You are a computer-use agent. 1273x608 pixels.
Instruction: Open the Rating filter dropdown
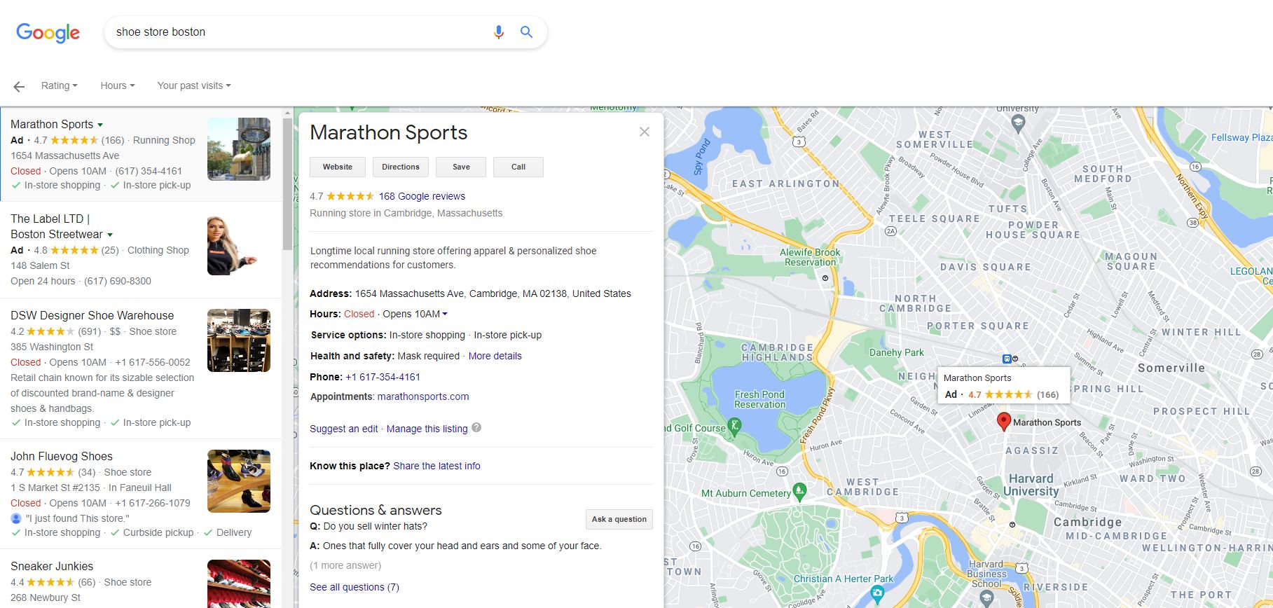(x=59, y=85)
